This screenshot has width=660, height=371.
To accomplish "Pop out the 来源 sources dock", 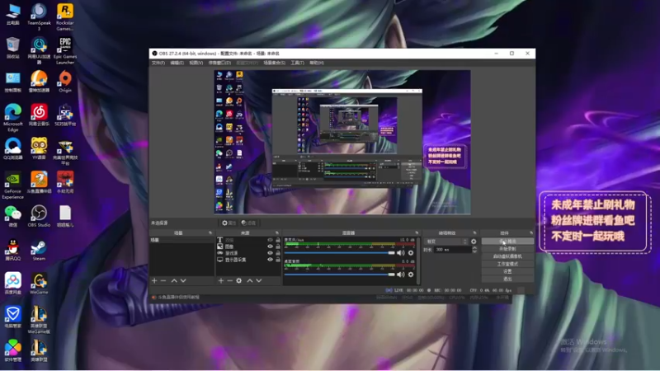I will (277, 232).
